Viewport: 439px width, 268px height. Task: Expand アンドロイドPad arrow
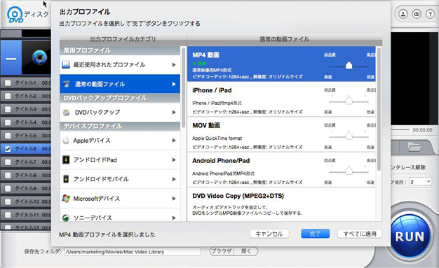tap(174, 160)
